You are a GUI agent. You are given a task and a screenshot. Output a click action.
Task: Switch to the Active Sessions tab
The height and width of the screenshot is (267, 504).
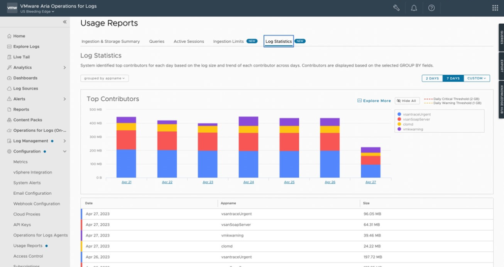click(189, 41)
